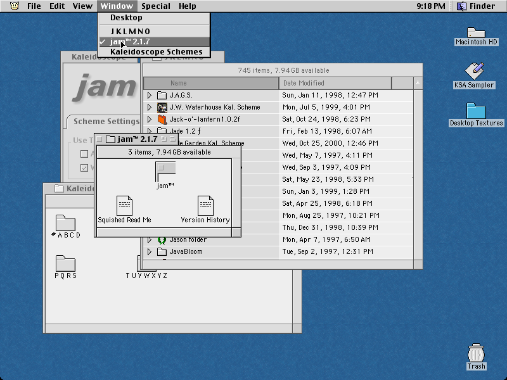The image size is (507, 380).
Task: Choose checked jam™ 2.1.7 in Window menu
Action: tap(154, 42)
